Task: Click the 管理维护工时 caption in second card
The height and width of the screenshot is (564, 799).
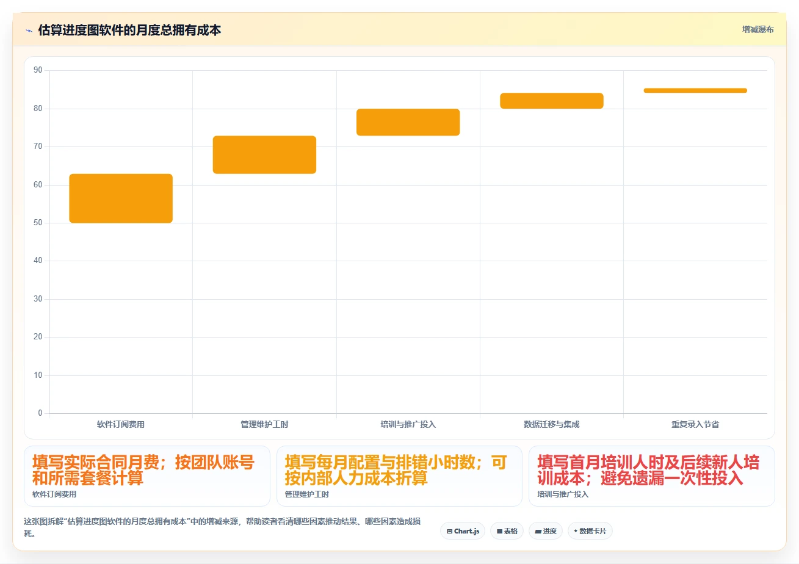Action: 307,494
